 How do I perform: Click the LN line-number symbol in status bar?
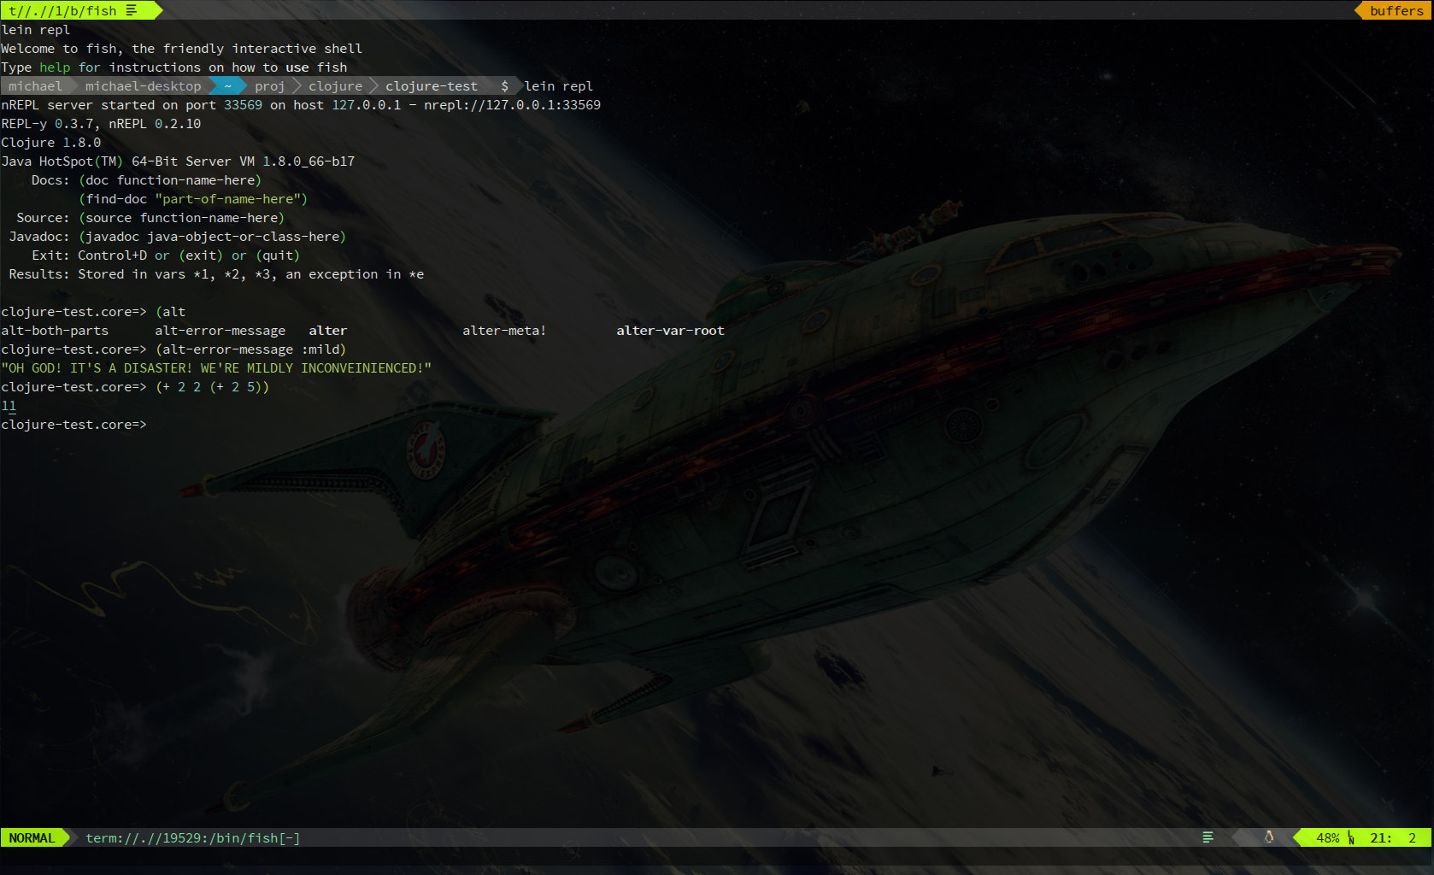[1351, 837]
